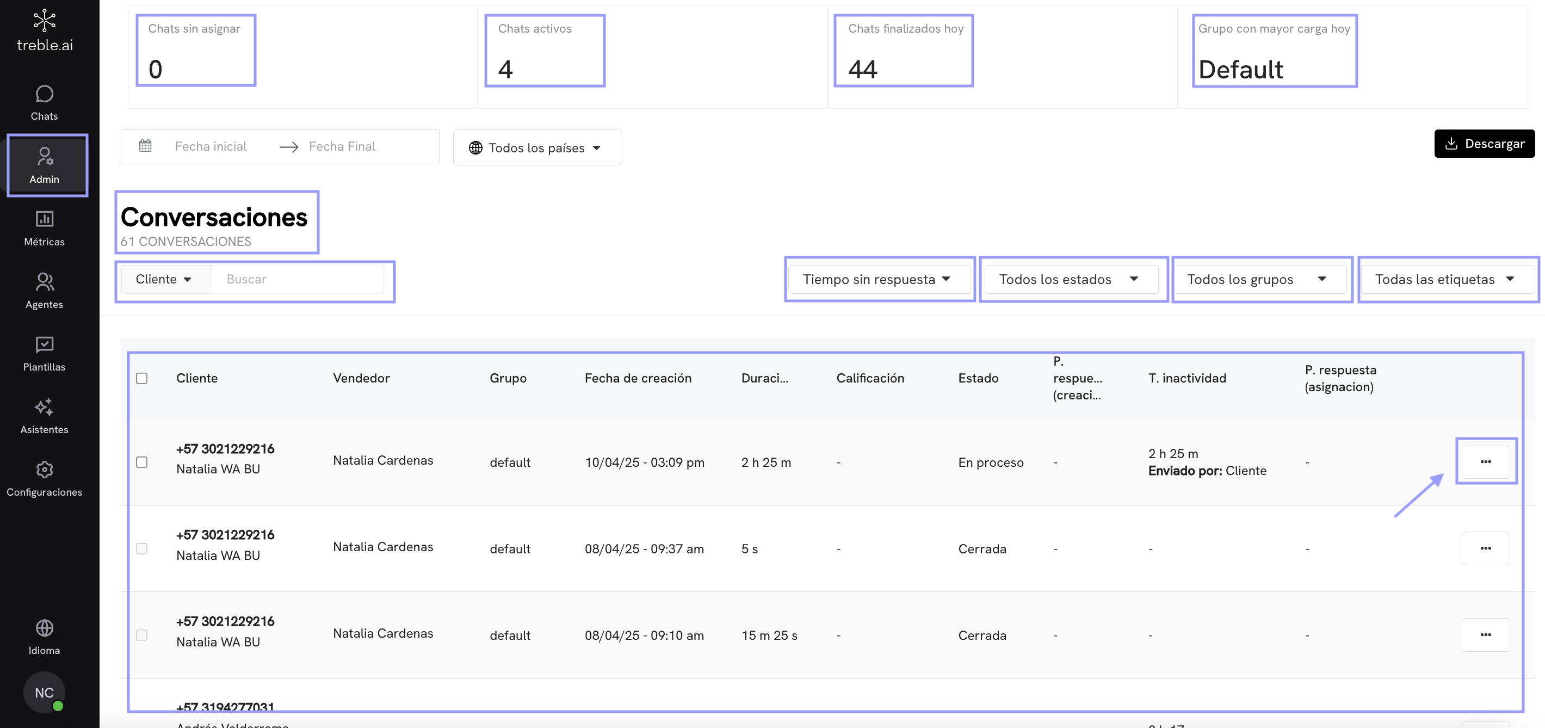
Task: Expand Tiempo sin respuesta dropdown
Action: [x=878, y=279]
